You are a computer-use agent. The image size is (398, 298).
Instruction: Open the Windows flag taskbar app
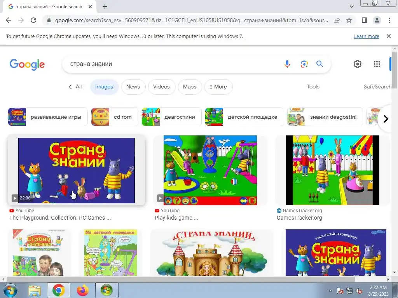[x=106, y=290]
